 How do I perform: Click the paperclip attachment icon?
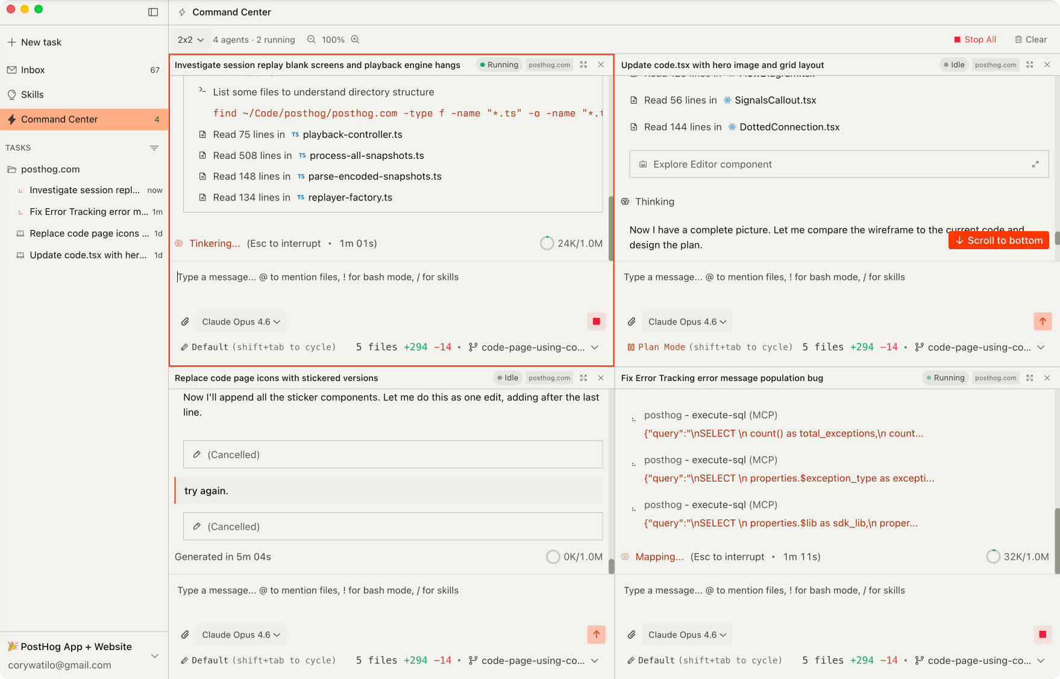[x=185, y=321]
